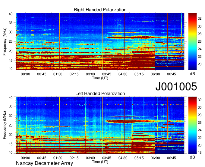Click the Left Handed polarization spectrogram
The height and width of the screenshot is (167, 205).
100,125
